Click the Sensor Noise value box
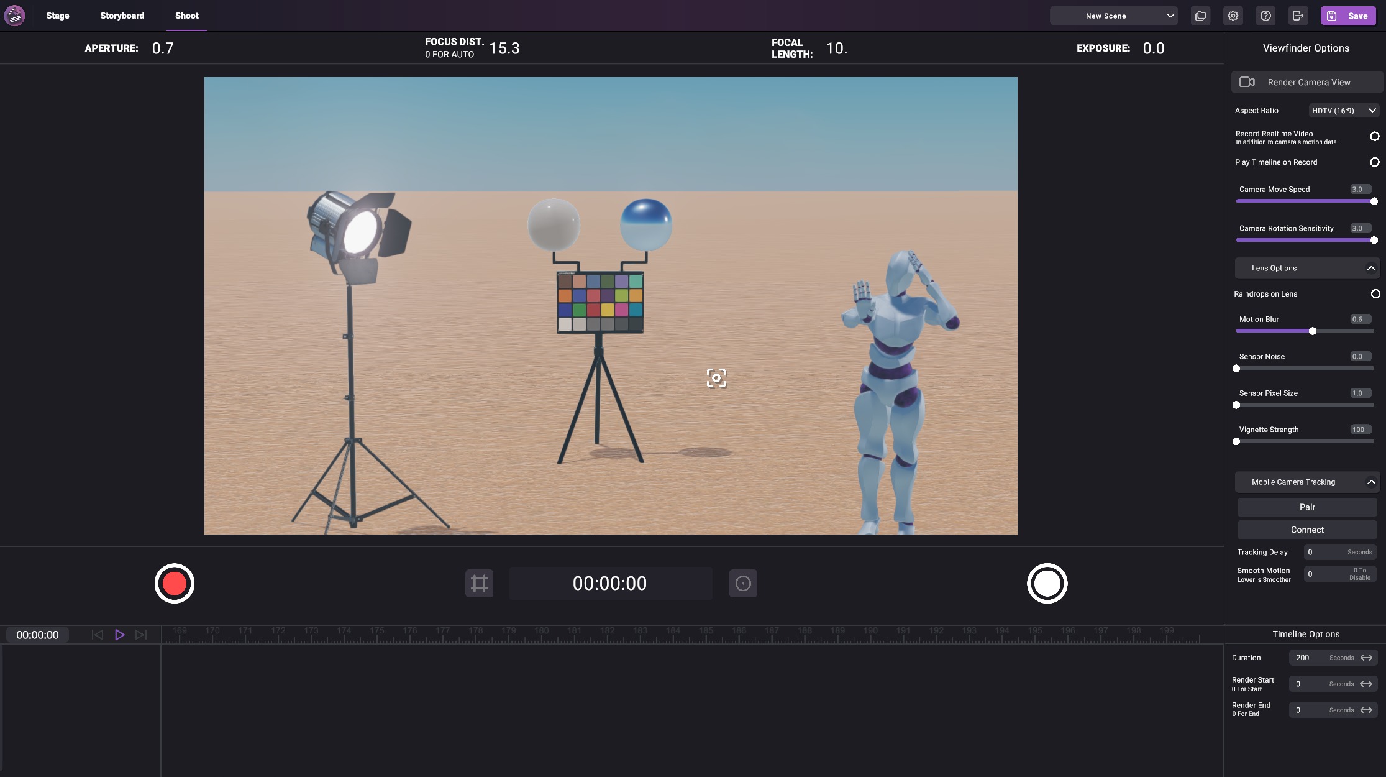The width and height of the screenshot is (1386, 777). (x=1361, y=357)
